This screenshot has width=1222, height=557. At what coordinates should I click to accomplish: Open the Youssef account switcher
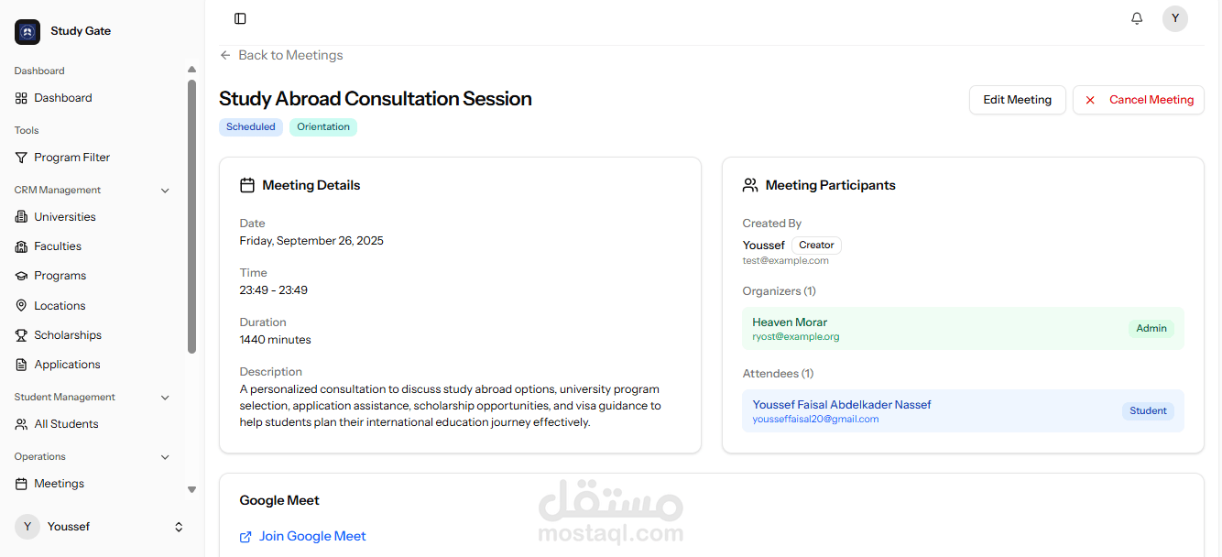click(x=179, y=527)
